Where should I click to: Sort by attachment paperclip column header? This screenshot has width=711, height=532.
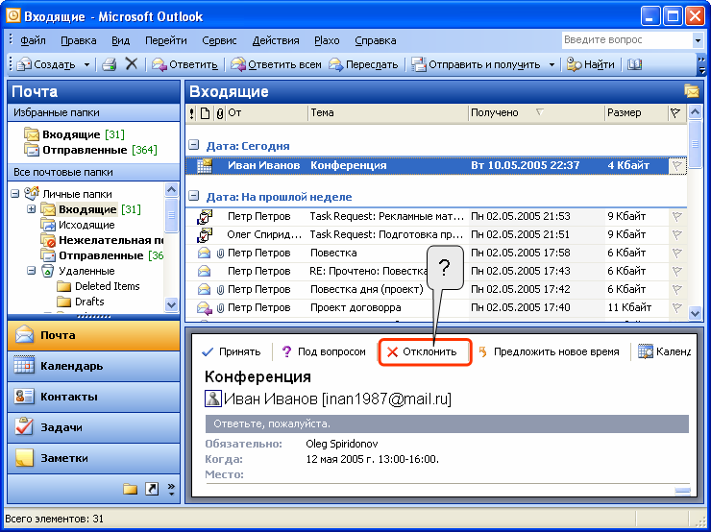[x=219, y=113]
